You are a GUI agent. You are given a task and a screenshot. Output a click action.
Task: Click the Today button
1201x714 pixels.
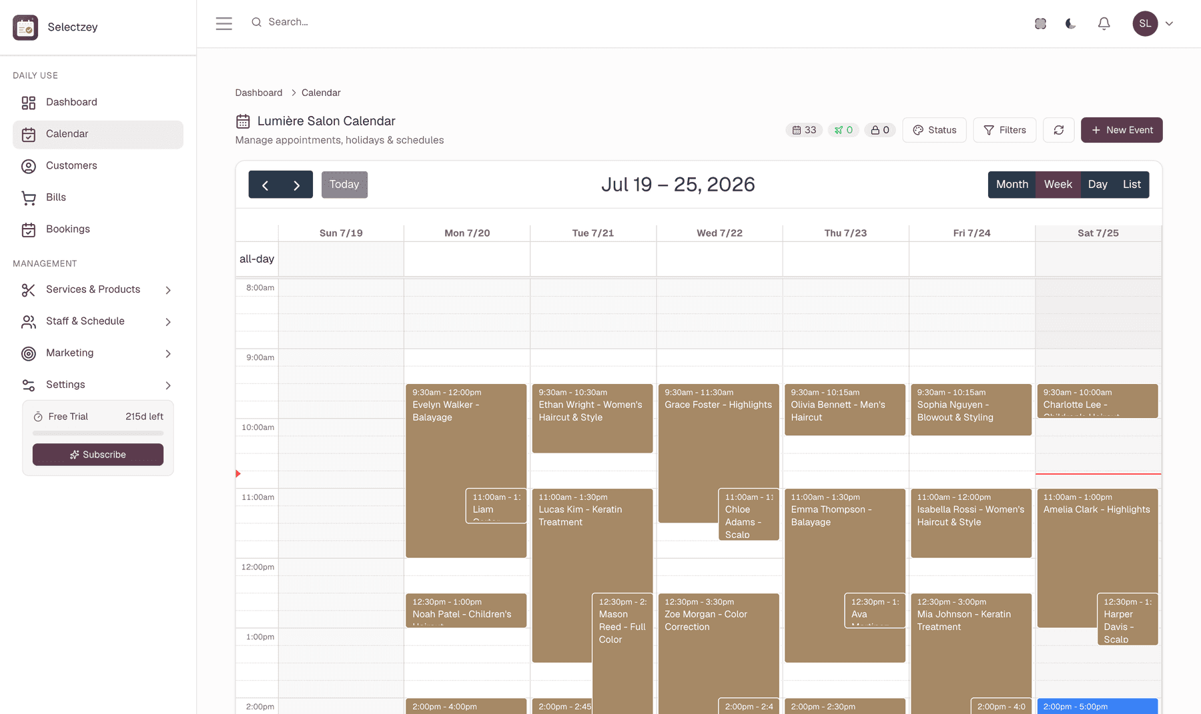tap(344, 185)
